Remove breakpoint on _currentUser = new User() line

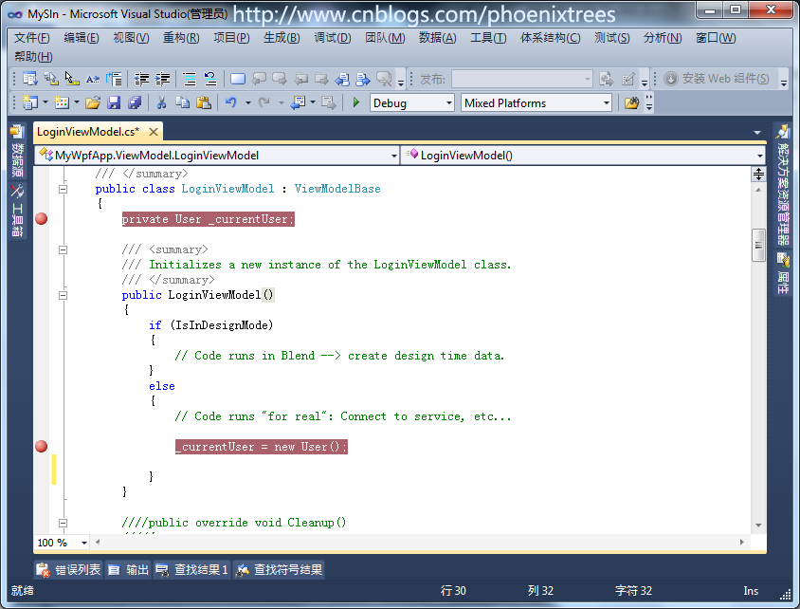(42, 447)
